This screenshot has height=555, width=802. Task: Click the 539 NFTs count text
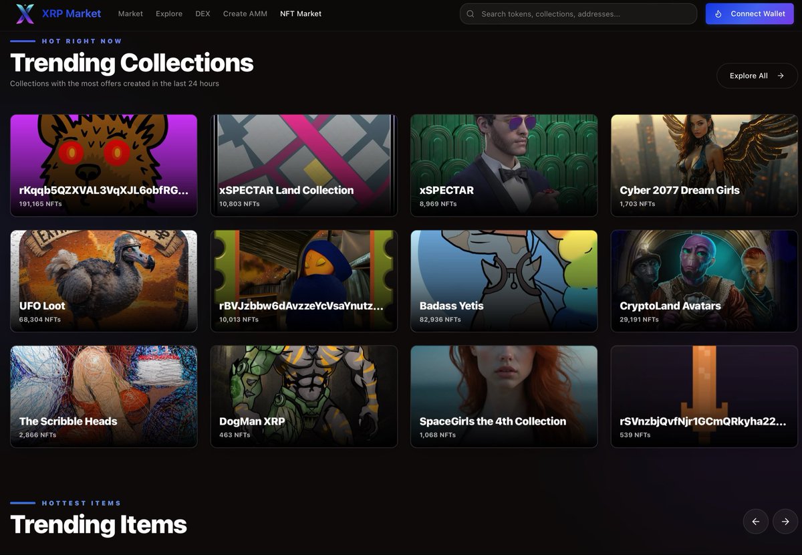635,435
